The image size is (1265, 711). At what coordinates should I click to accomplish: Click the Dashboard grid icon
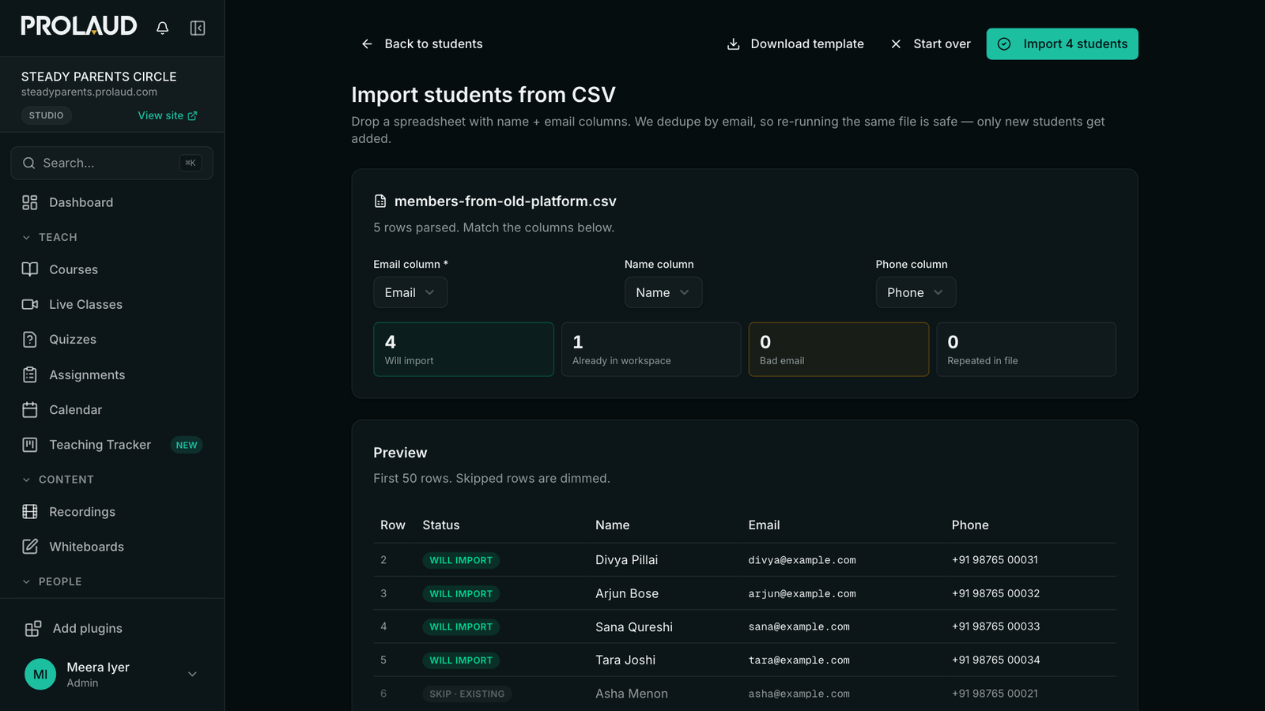coord(30,203)
